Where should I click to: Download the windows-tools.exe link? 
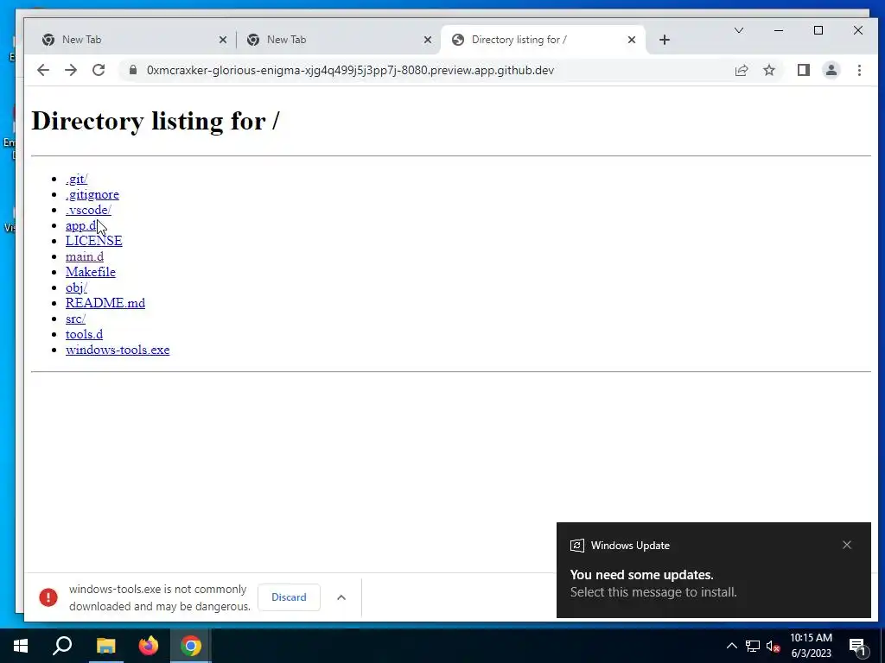pos(118,350)
